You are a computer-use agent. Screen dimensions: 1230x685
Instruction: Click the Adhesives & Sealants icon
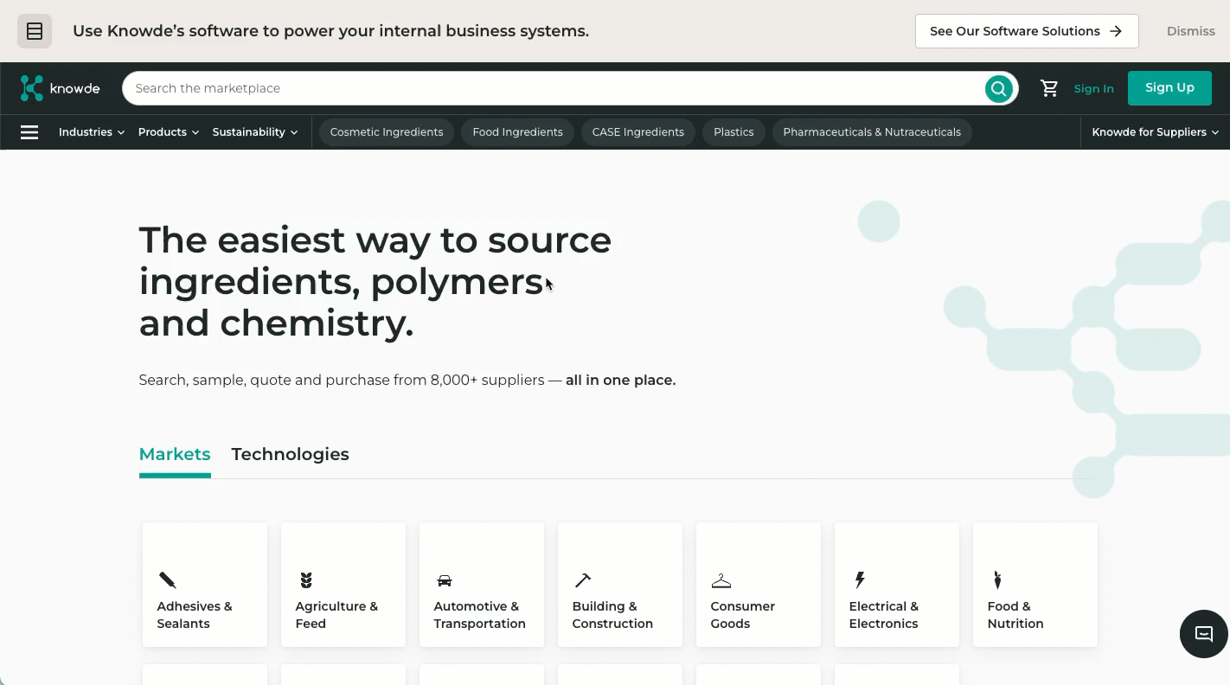click(x=168, y=579)
